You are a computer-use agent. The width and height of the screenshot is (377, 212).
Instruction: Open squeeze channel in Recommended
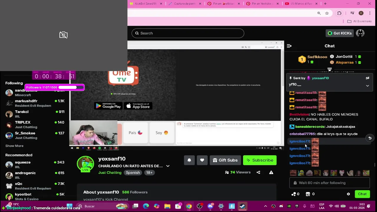pyautogui.click(x=35, y=165)
